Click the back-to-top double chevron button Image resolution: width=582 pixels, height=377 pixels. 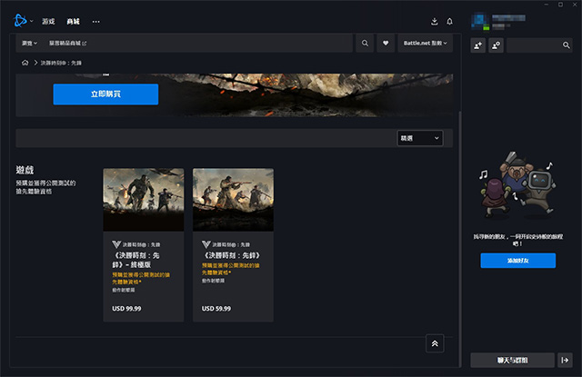coord(435,343)
